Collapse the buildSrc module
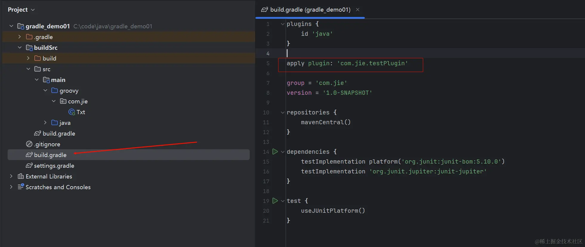The width and height of the screenshot is (585, 247). (x=20, y=48)
